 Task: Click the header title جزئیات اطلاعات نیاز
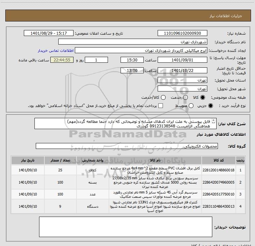226,16
